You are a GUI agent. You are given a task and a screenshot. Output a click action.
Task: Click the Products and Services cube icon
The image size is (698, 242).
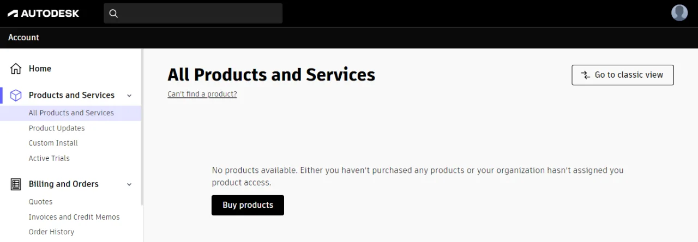click(16, 95)
